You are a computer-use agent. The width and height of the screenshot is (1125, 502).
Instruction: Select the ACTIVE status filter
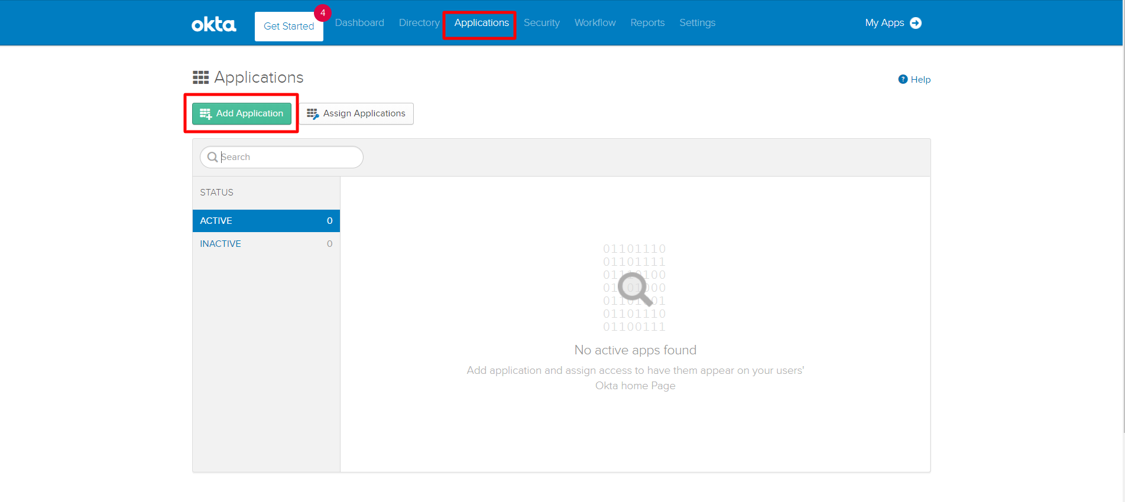(x=266, y=221)
